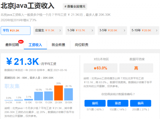
Task: Switch to the 岗位职责 tab
Action: tap(82, 45)
